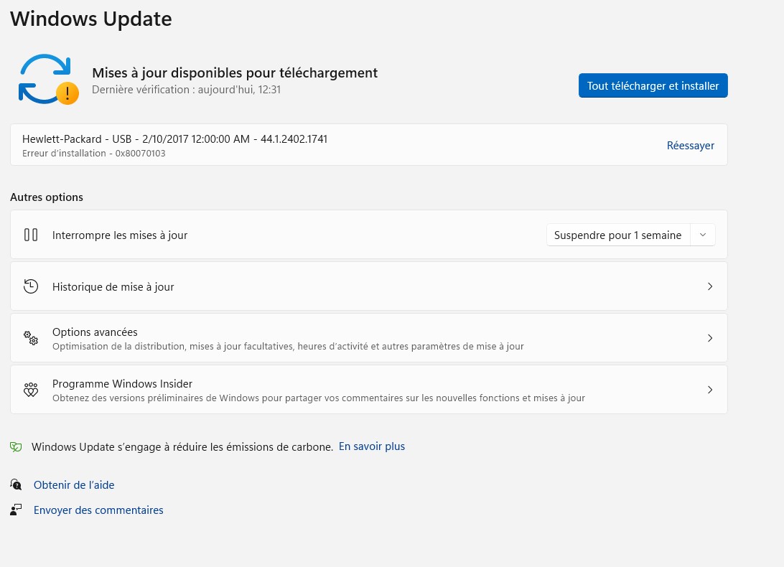
Task: Click the Obtenez des versions préliminaires description
Action: 319,398
